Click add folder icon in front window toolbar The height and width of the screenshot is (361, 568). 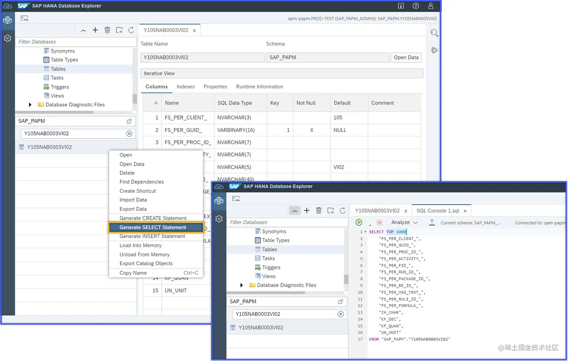331,211
